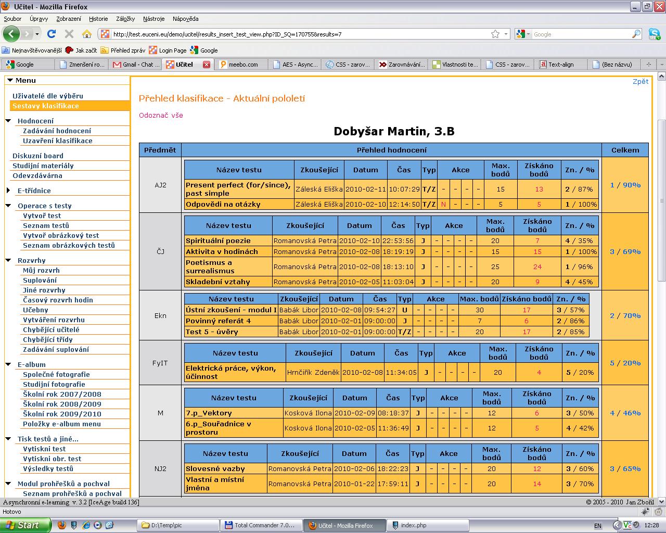The image size is (666, 533).
Task: Click the Zpět link
Action: 641,81
